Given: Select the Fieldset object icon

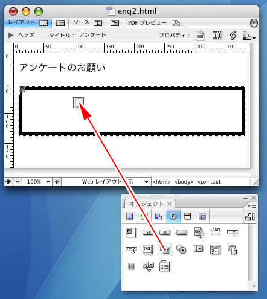Looking at the screenshot, I should coord(164,266).
